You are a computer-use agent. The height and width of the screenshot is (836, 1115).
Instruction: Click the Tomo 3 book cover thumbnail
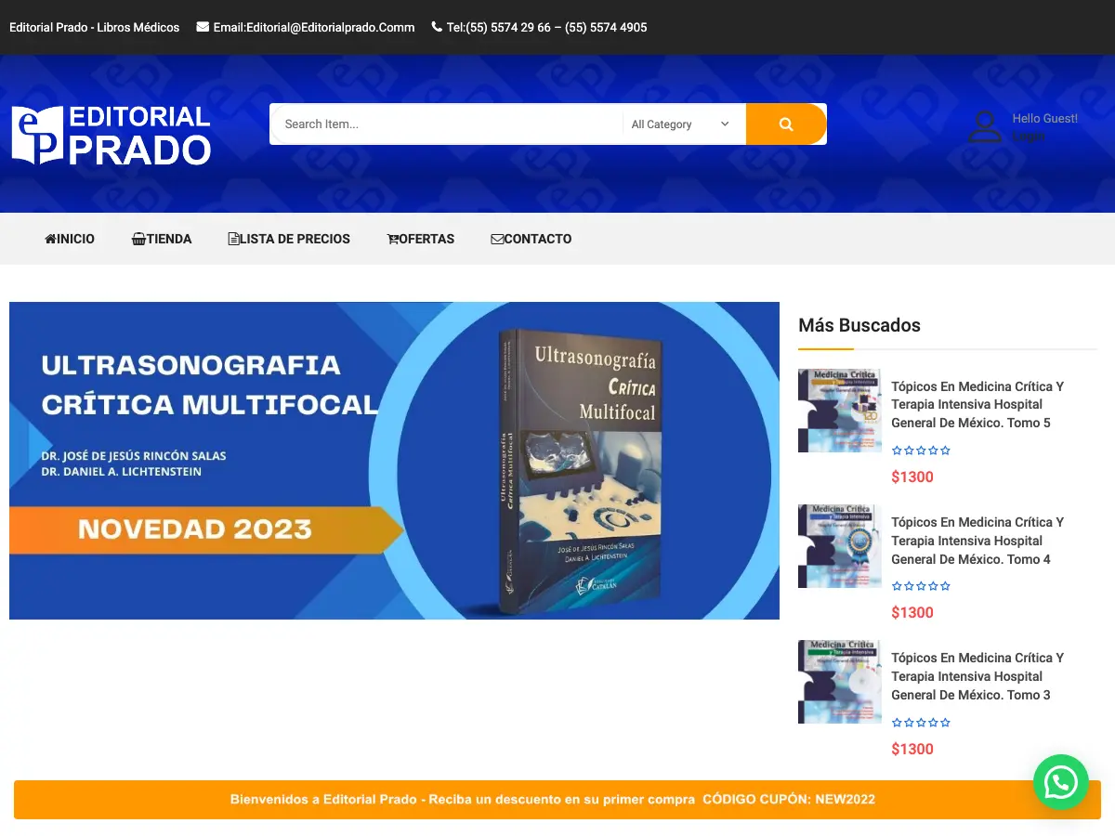[x=840, y=682]
